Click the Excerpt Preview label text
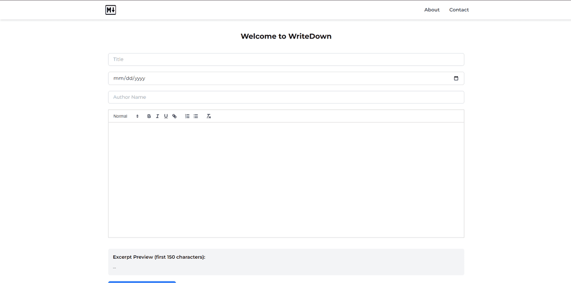Image resolution: width=571 pixels, height=283 pixels. pyautogui.click(x=159, y=257)
